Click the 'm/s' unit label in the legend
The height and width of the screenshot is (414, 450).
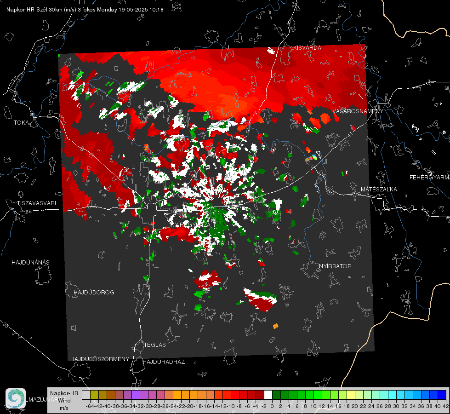pyautogui.click(x=64, y=408)
